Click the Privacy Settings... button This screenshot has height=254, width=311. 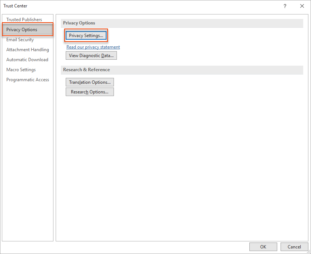tap(86, 36)
